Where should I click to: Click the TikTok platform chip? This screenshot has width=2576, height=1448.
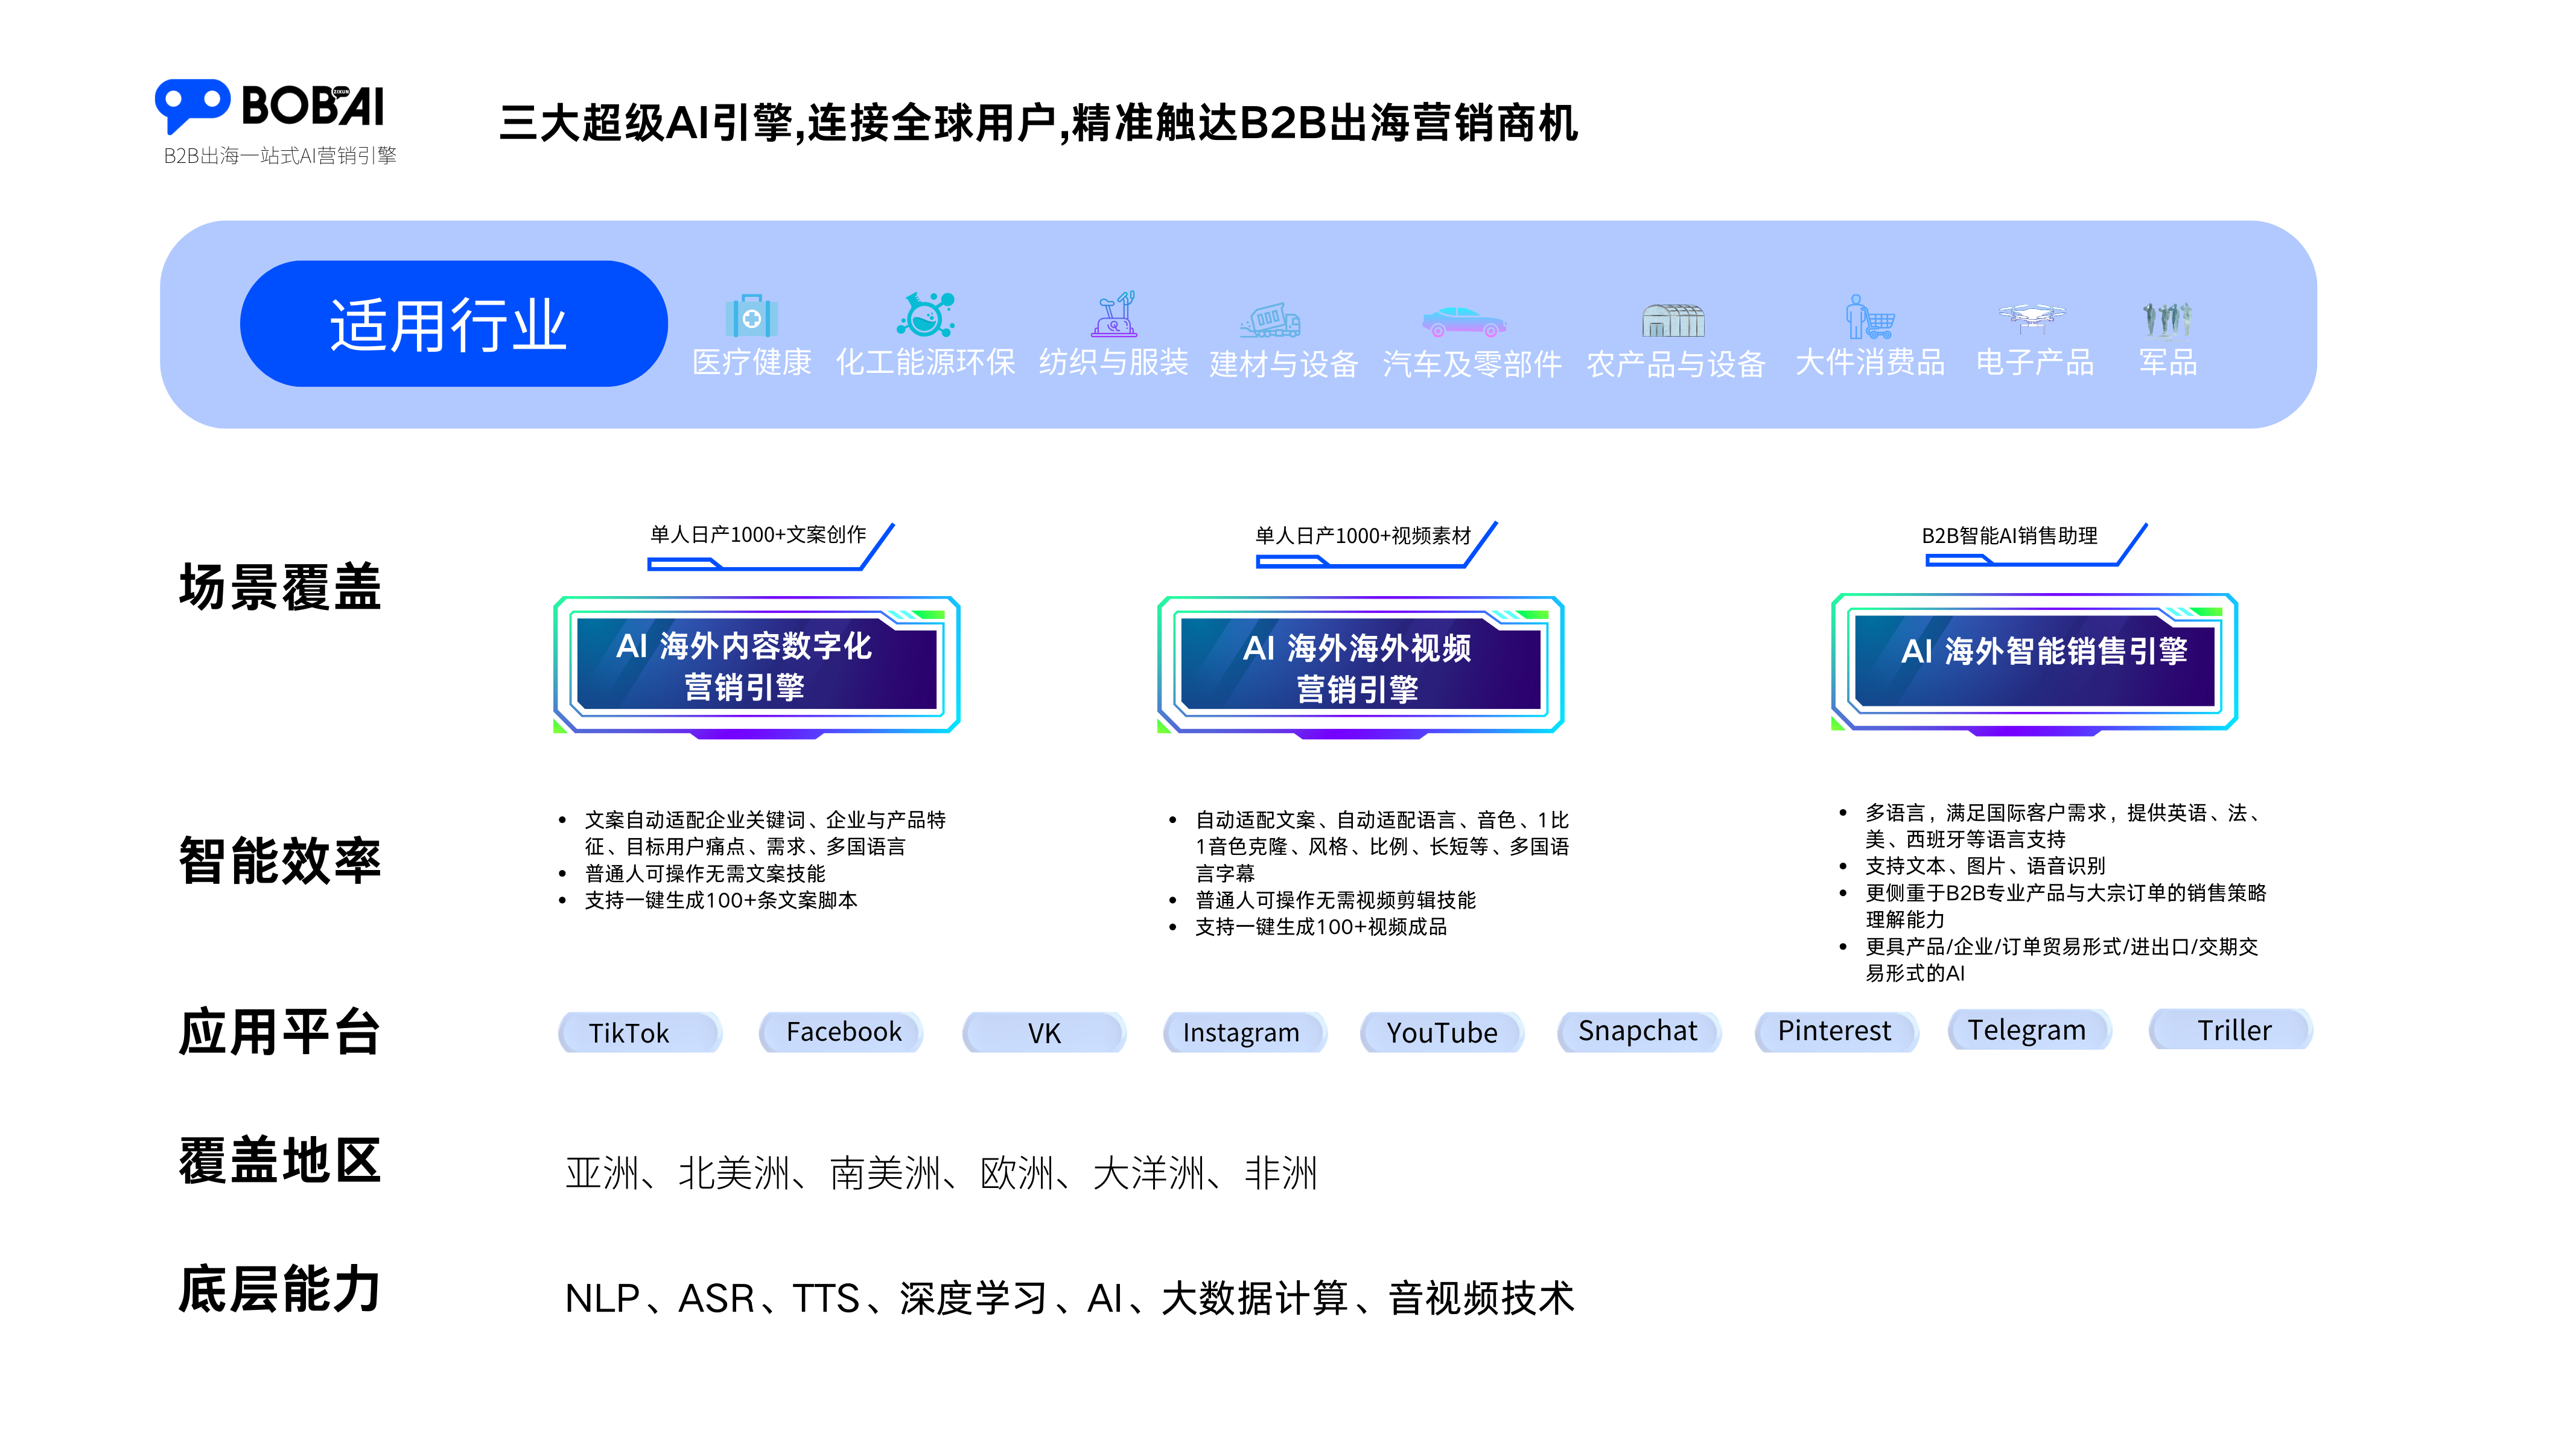[640, 1032]
